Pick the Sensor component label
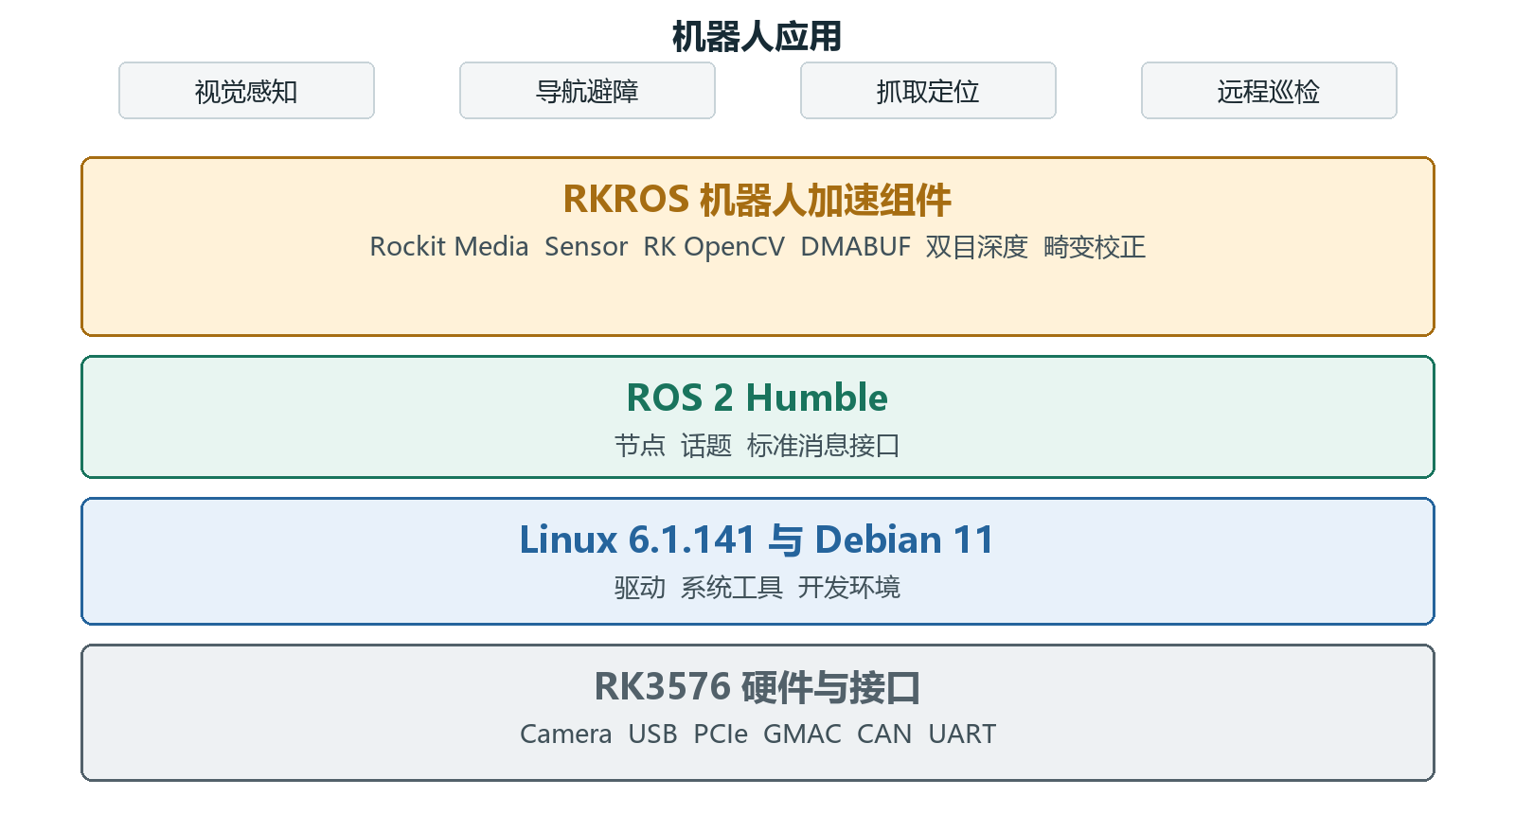1515x814 pixels. click(x=586, y=247)
